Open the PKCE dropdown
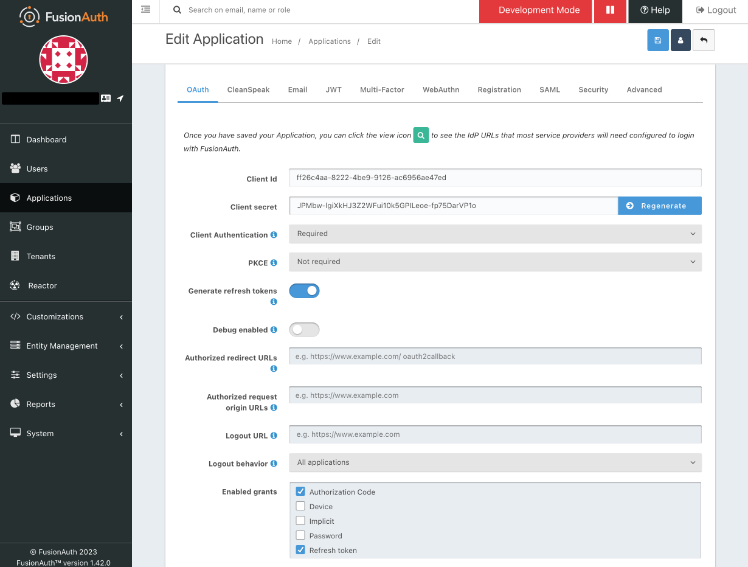 tap(494, 262)
